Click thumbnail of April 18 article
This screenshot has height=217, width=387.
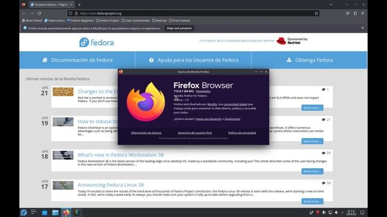63,156
